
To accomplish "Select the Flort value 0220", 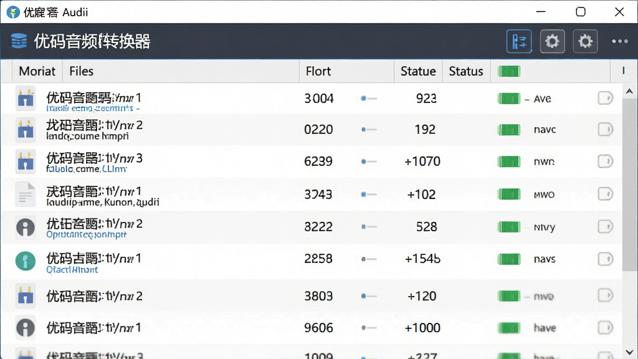I will (x=318, y=130).
